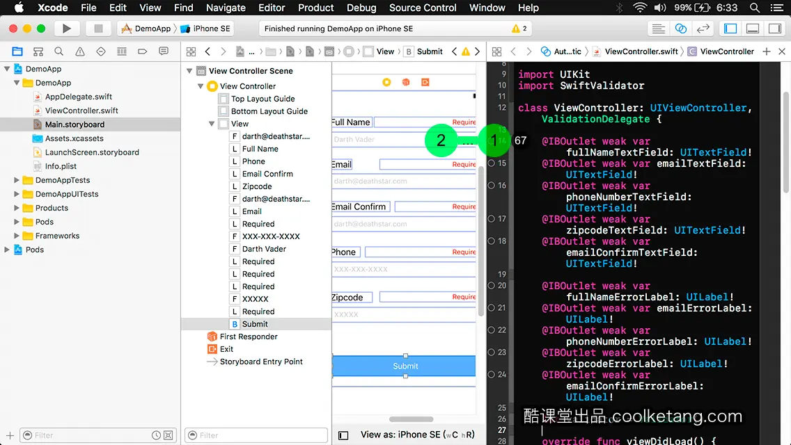Image resolution: width=791 pixels, height=445 pixels.
Task: Select Assets.xcassets in navigator
Action: coord(74,138)
